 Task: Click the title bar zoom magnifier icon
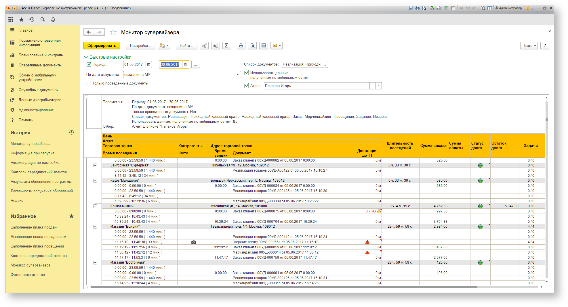pyautogui.click(x=483, y=8)
